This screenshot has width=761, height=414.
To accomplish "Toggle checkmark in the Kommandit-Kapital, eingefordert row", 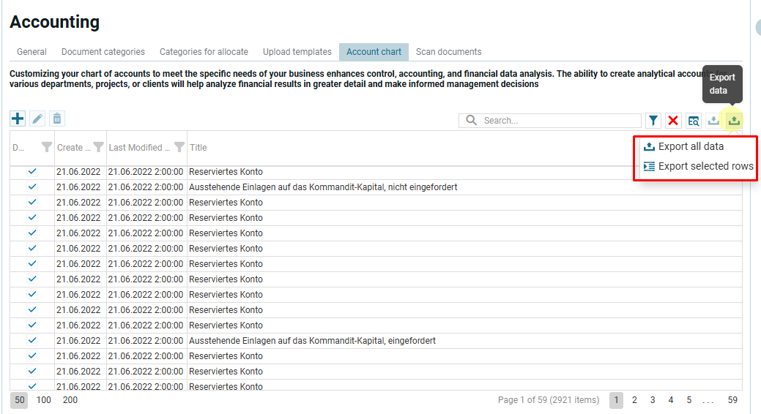I will (x=32, y=340).
